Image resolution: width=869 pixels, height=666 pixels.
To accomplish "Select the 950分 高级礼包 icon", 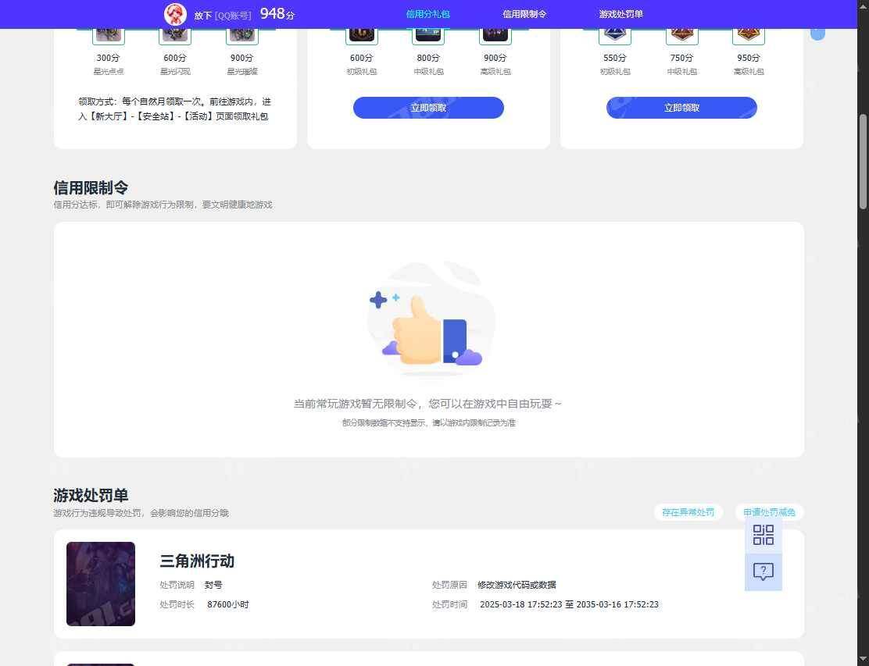I will tap(749, 35).
